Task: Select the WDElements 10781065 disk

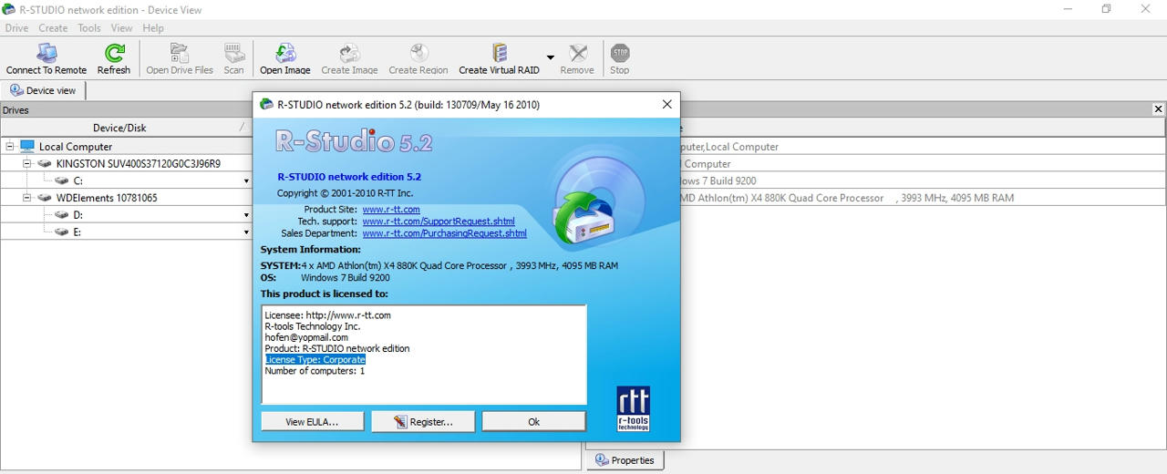Action: (107, 198)
